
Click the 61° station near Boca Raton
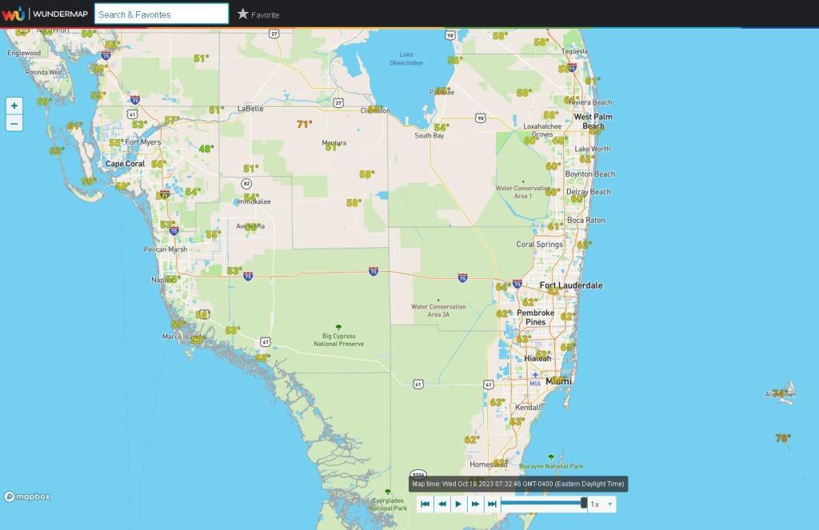click(x=555, y=226)
